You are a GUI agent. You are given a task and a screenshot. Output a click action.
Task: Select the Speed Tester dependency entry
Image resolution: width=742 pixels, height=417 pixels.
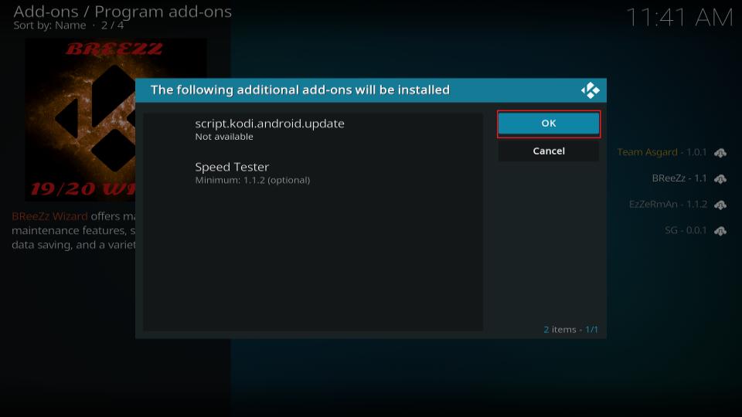313,173
